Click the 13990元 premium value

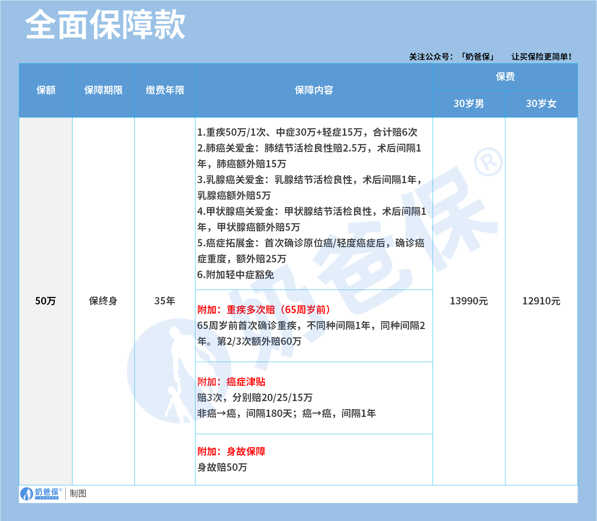coord(469,301)
